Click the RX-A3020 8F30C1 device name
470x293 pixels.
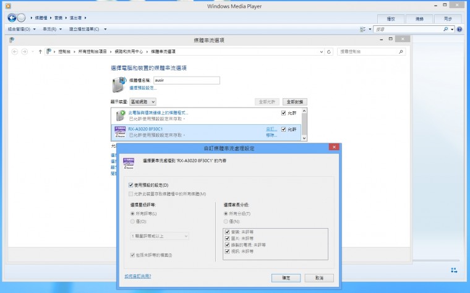[145, 129]
